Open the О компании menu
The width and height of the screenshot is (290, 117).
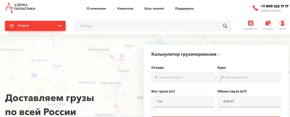click(x=96, y=8)
